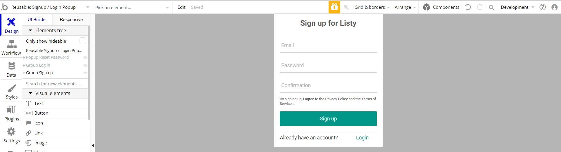Open the Grid & borders menu
This screenshot has width=561, height=152.
pos(372,7)
